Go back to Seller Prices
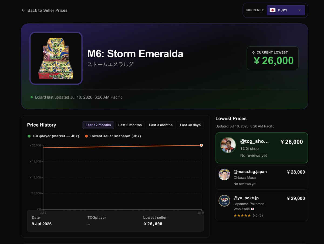 (x=45, y=10)
